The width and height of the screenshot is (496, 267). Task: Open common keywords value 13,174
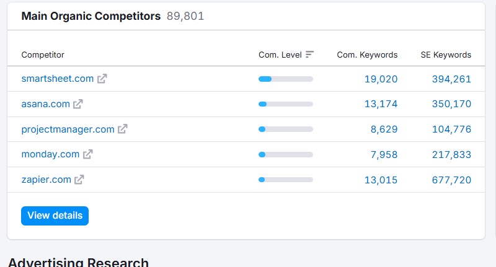tap(381, 104)
